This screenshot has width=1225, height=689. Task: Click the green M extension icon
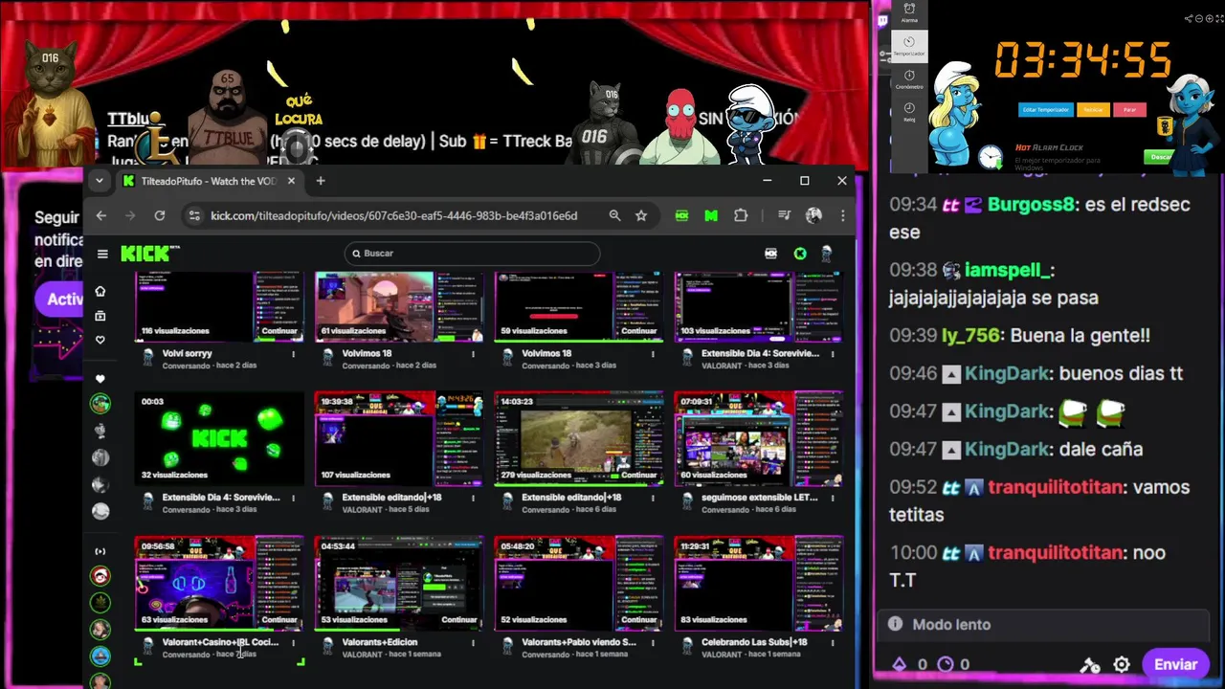[x=711, y=216]
